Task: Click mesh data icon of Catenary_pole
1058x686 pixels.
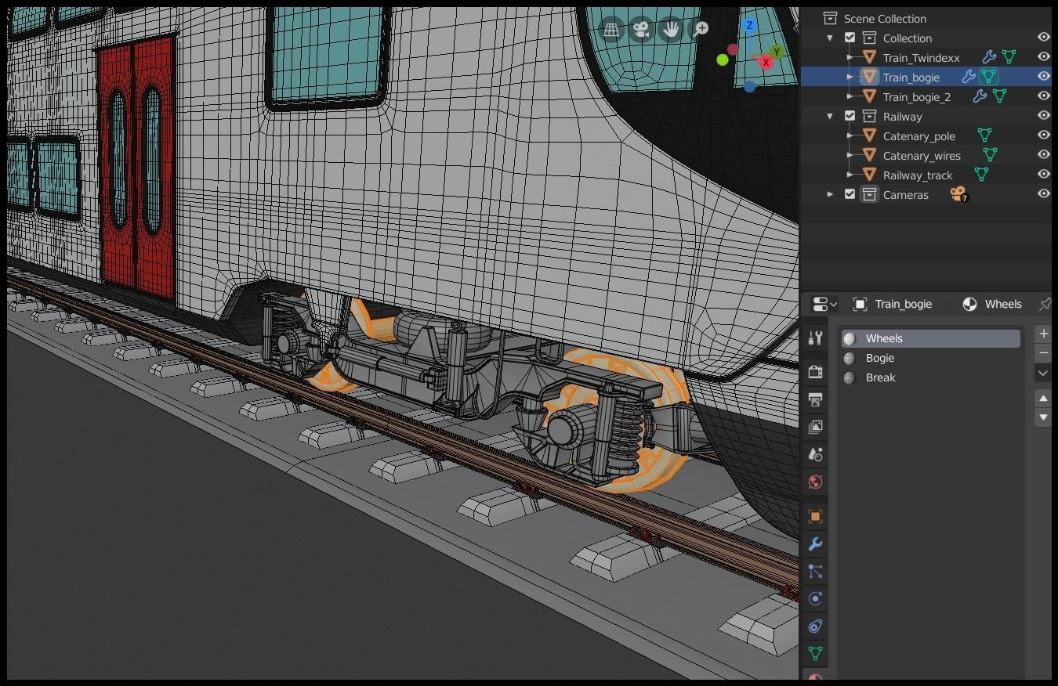Action: (x=984, y=135)
